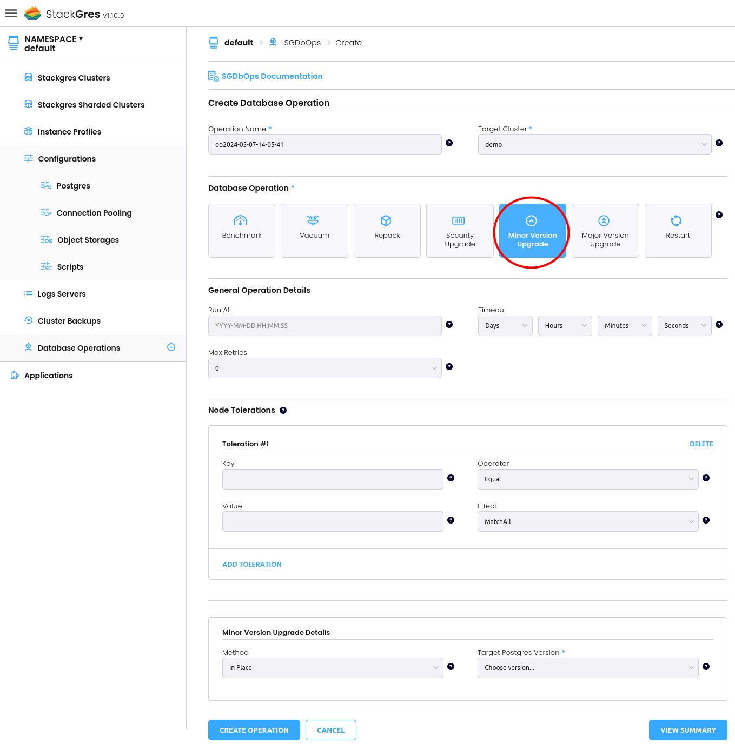
Task: Open the hamburger menu icon
Action: point(11,13)
